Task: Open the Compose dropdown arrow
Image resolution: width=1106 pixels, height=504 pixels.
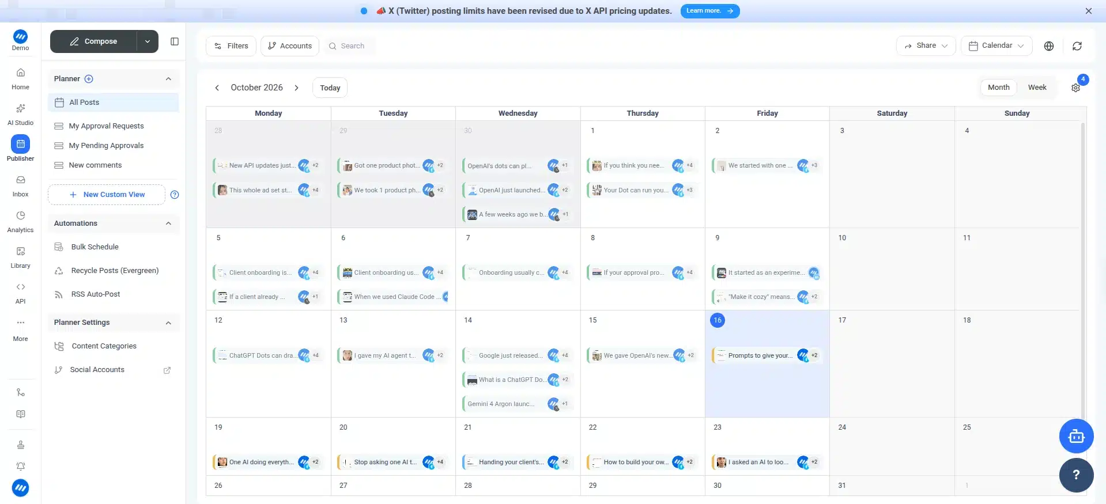Action: point(148,41)
